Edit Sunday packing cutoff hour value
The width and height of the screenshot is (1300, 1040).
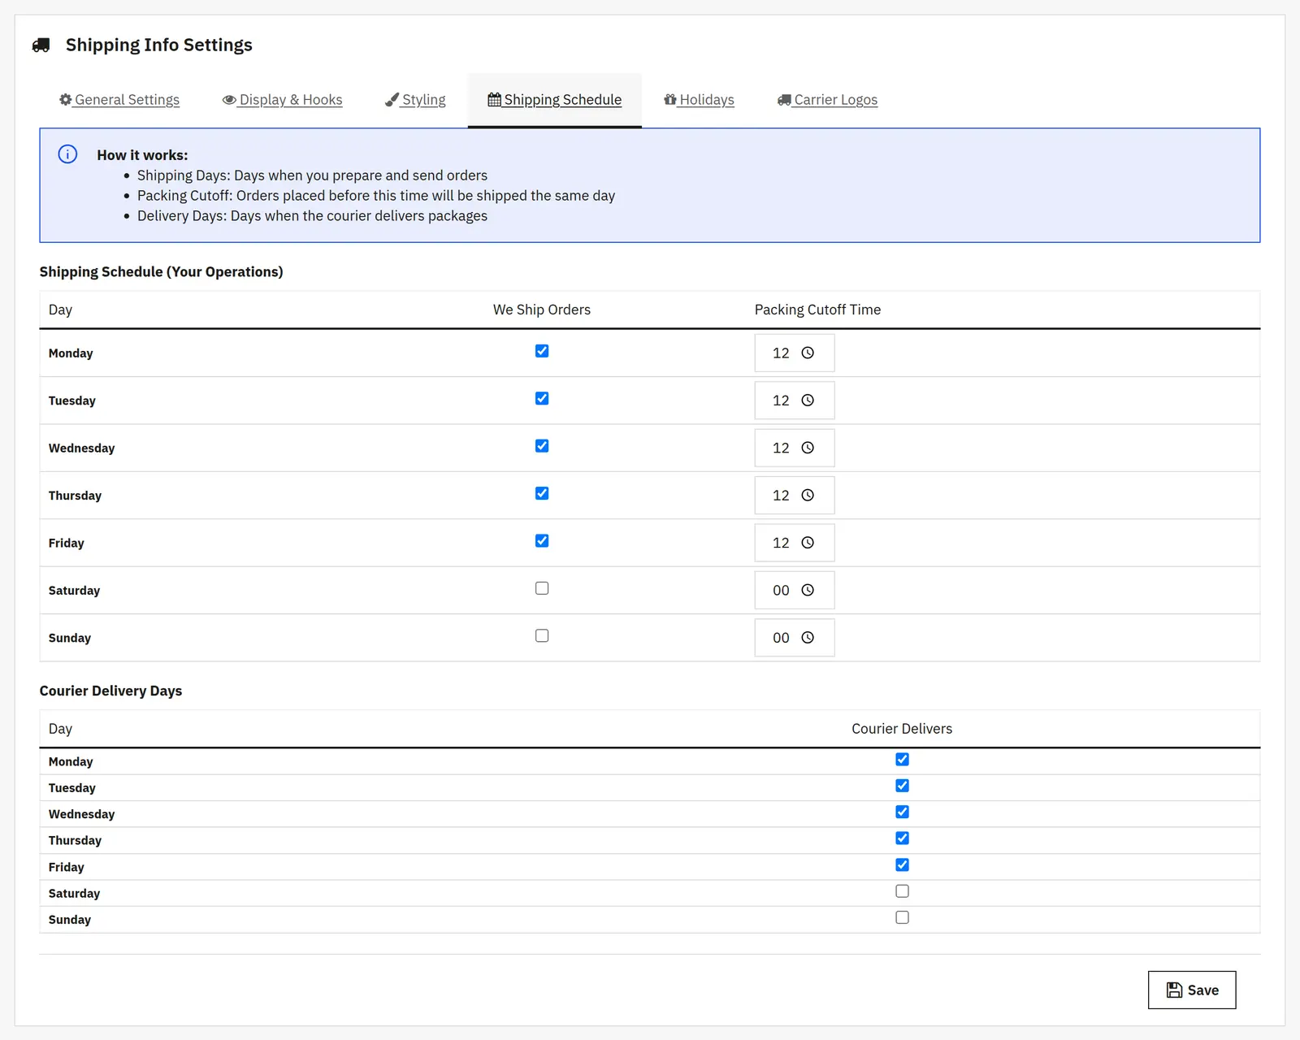click(781, 638)
